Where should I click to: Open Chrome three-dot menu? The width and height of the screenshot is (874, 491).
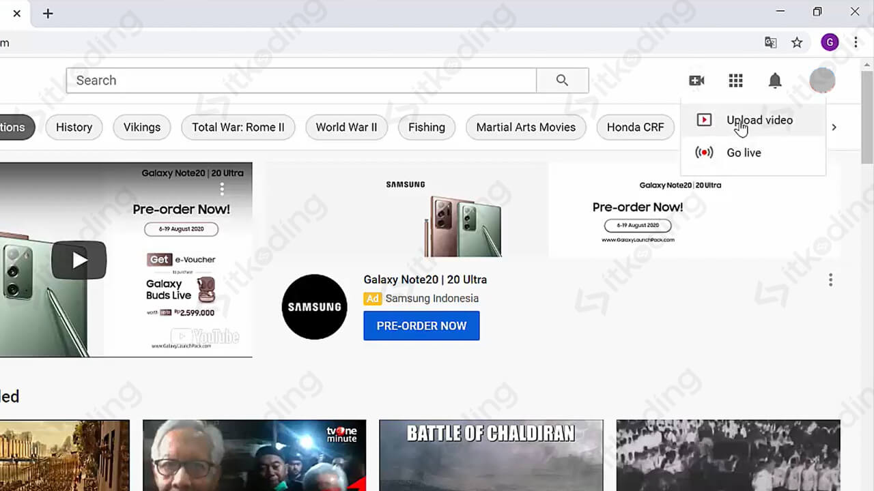pyautogui.click(x=856, y=43)
